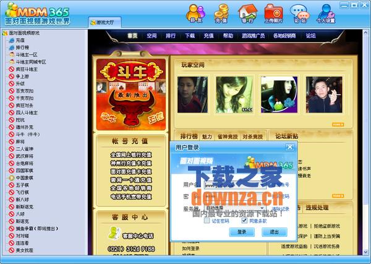The width and height of the screenshot is (371, 264).
Task: Open 下载 in the web navigation bar
Action: click(x=190, y=36)
